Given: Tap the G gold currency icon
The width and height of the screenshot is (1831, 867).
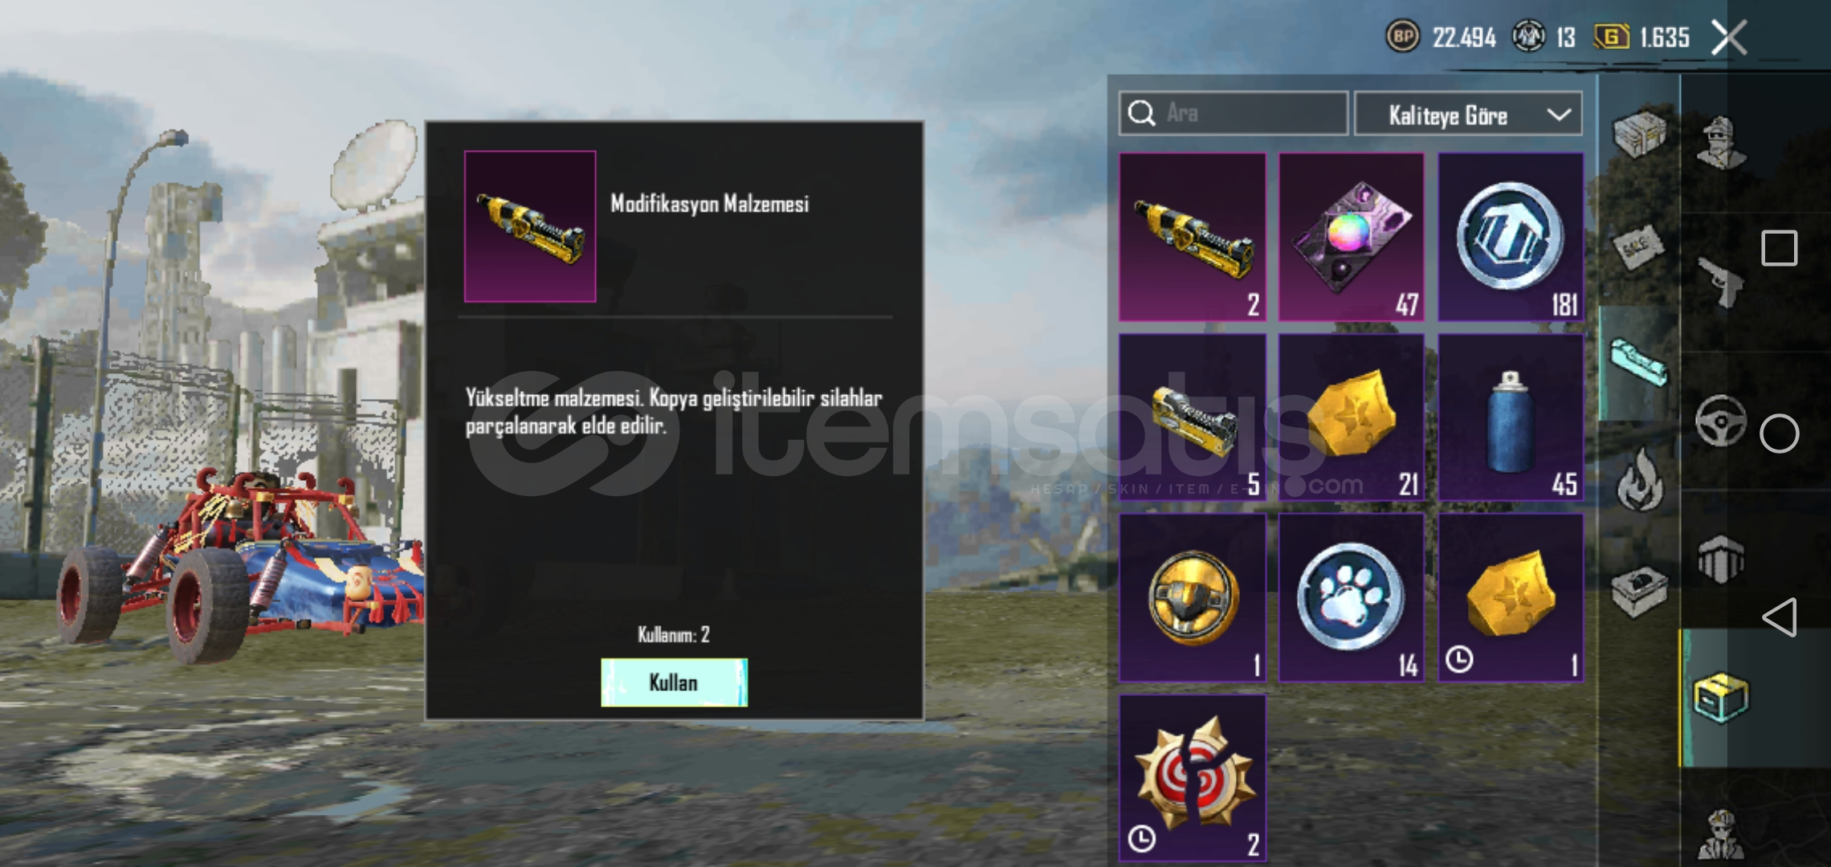Looking at the screenshot, I should (1611, 37).
